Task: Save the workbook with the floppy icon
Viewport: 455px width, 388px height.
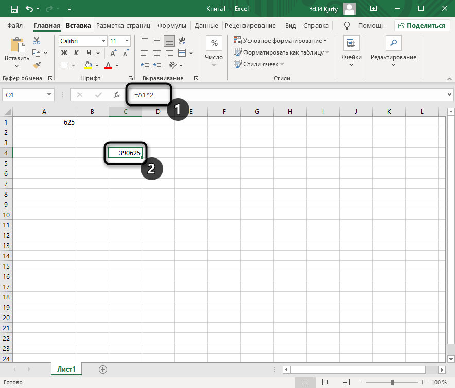Action: point(14,9)
